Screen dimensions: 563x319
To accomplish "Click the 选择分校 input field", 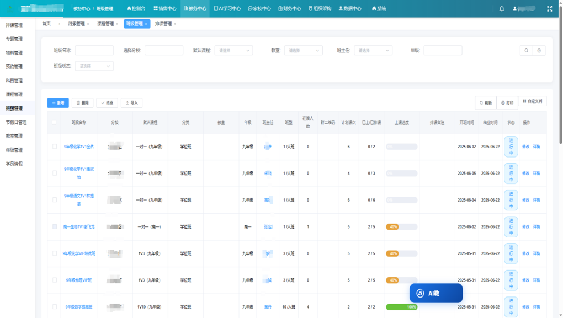I will pyautogui.click(x=164, y=51).
